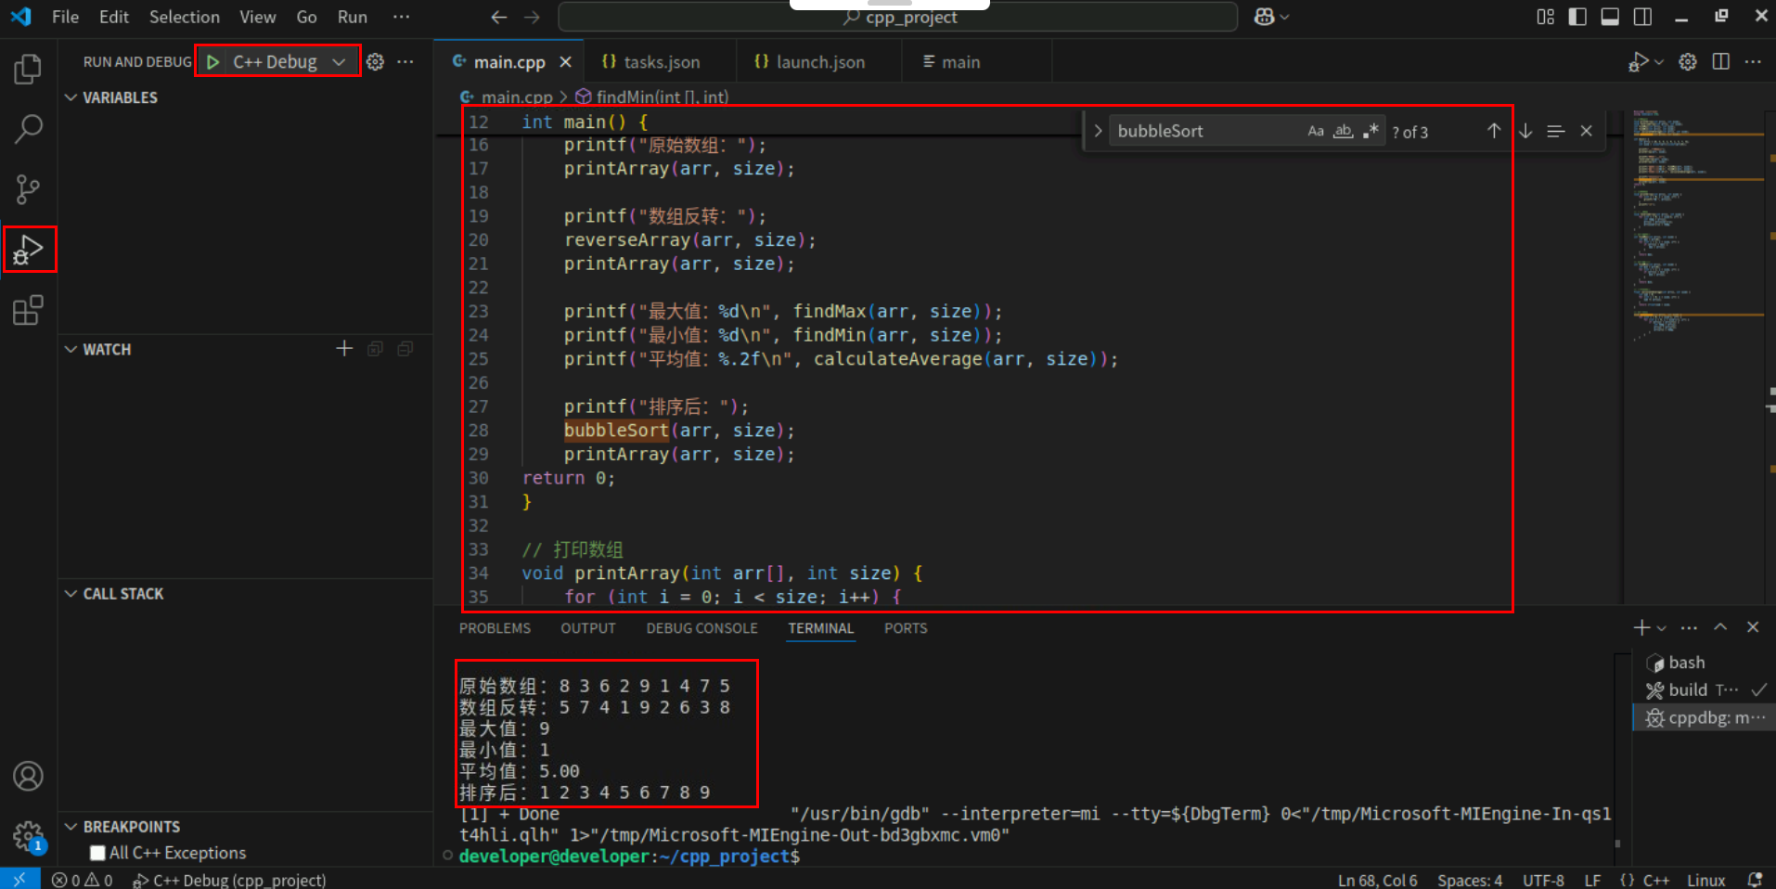
Task: Expand the replace toggle in find widget
Action: coord(1098,132)
